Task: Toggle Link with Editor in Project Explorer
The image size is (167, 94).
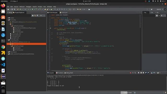Action: [x=35, y=16]
